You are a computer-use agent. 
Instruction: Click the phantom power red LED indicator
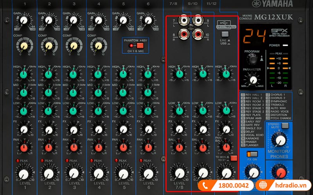coord(131,46)
